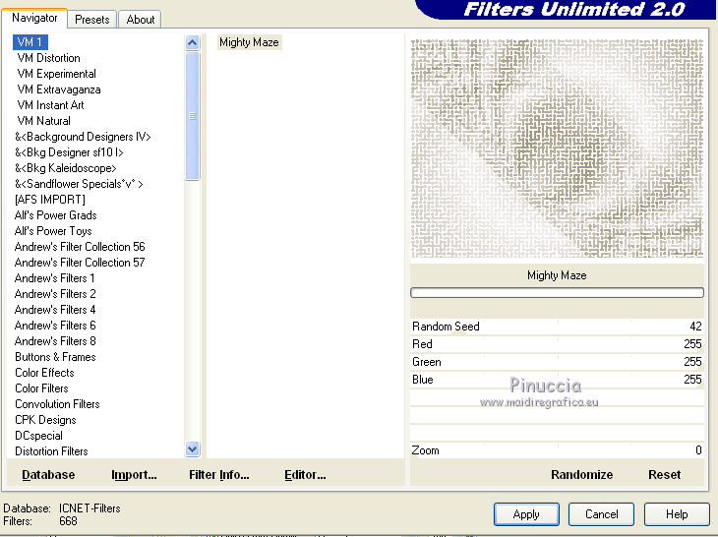The height and width of the screenshot is (537, 718).
Task: Select Andrew's Filters 8
Action: (55, 341)
